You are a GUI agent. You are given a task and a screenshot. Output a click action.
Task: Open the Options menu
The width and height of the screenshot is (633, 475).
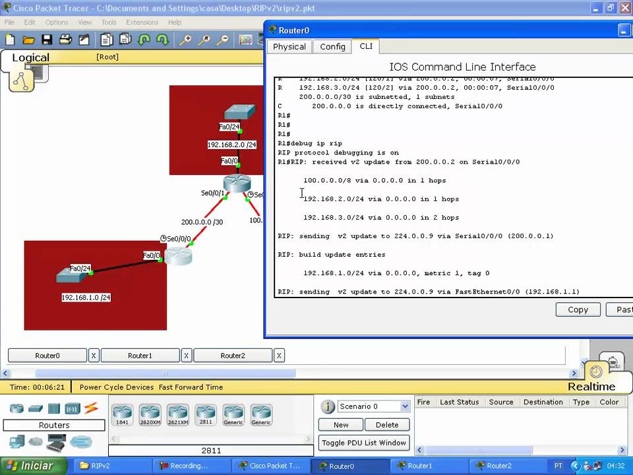point(57,22)
